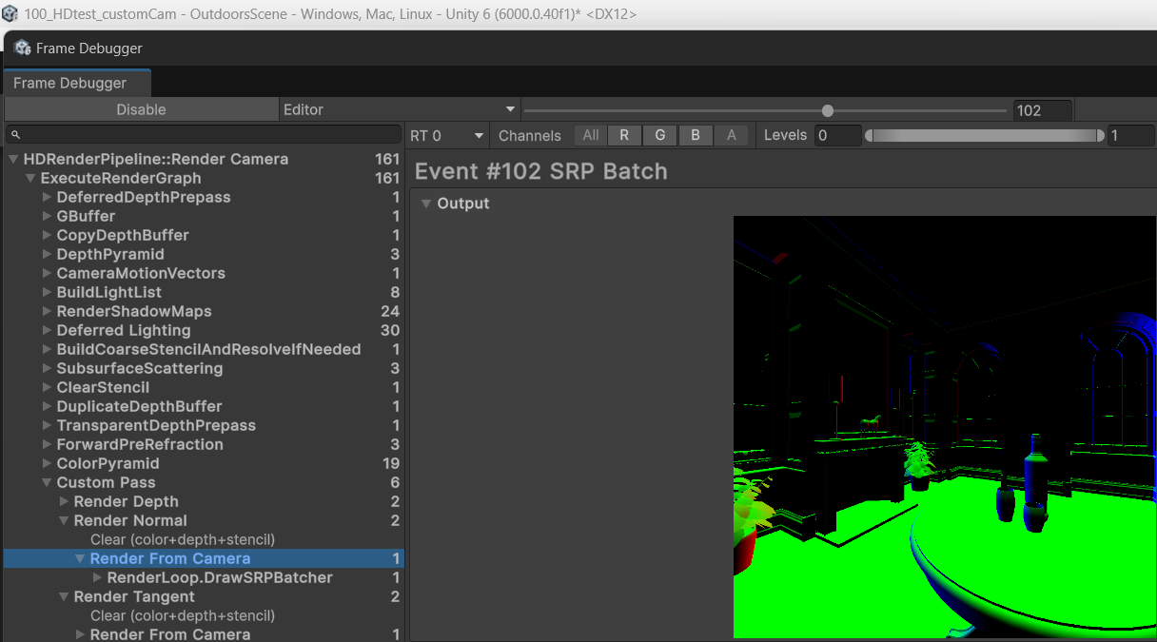The image size is (1157, 642).
Task: Select the All channels button
Action: pyautogui.click(x=590, y=135)
